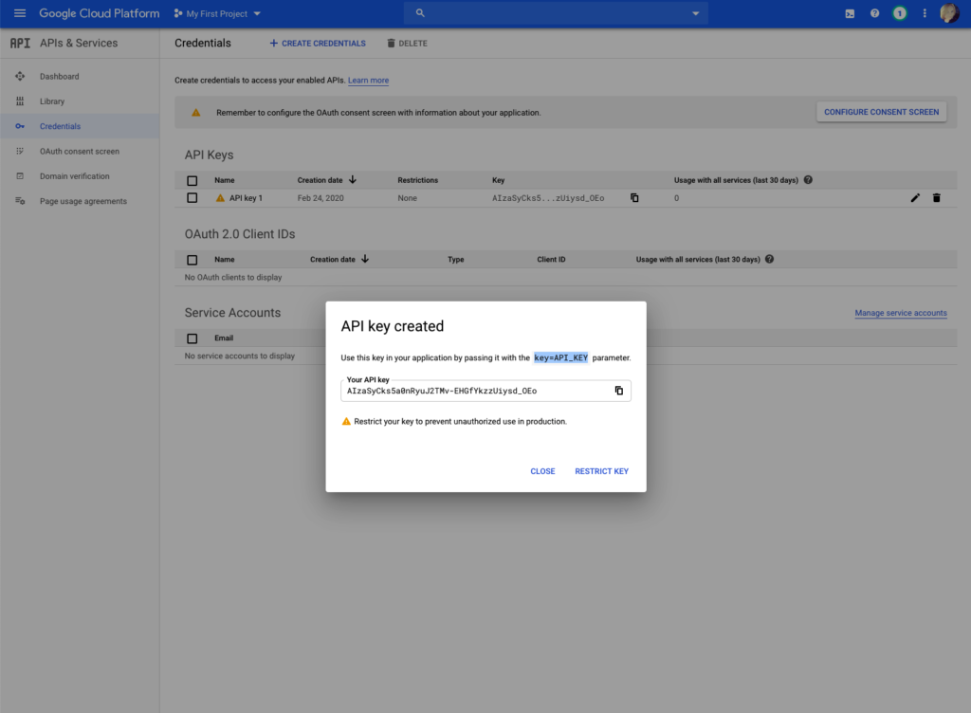The height and width of the screenshot is (713, 971).
Task: Go to Dashboard in the sidebar
Action: point(60,76)
